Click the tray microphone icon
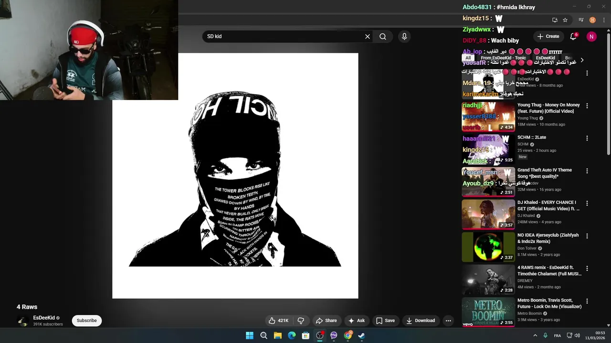The width and height of the screenshot is (611, 343). (546, 335)
